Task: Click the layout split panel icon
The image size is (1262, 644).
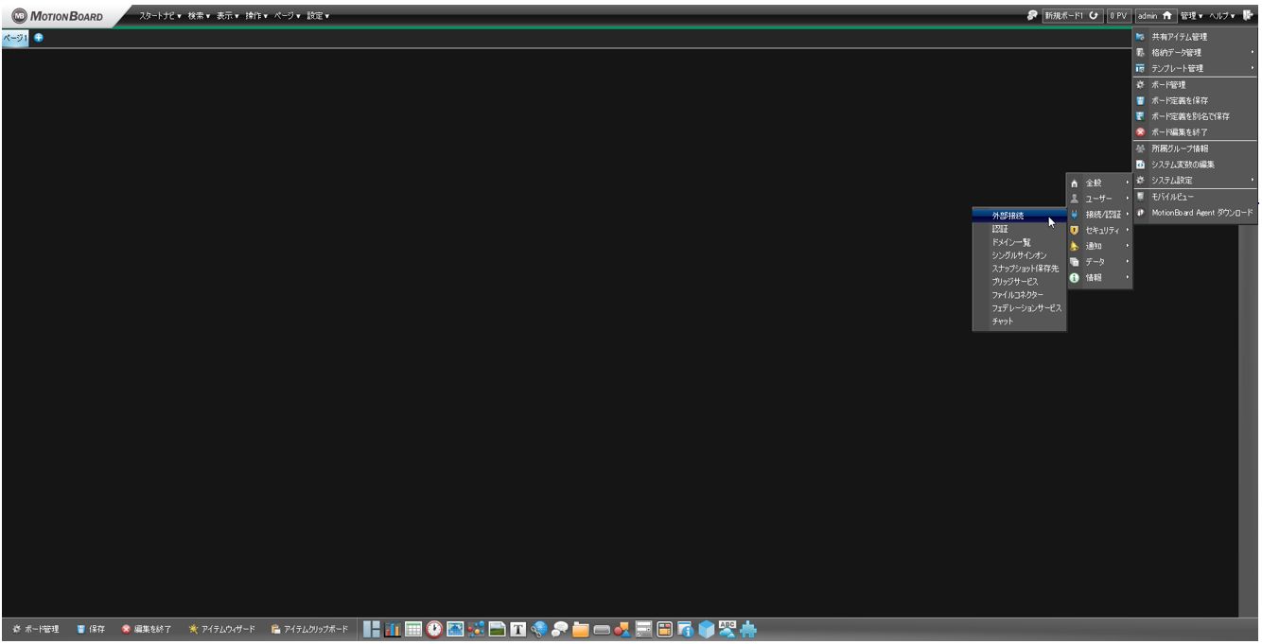Action: [372, 630]
